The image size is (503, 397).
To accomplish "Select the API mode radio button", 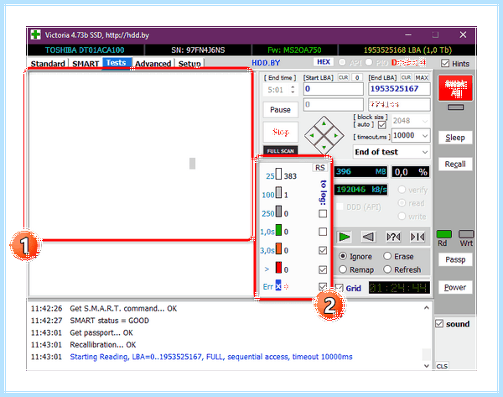I will point(342,62).
